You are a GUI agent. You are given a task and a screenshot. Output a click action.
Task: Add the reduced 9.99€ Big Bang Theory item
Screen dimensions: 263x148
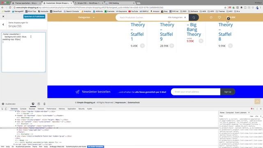pos(201,41)
